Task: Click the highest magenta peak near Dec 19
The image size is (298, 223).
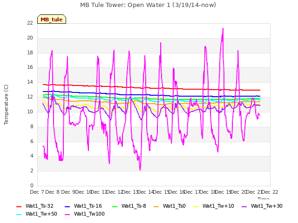Action: [x=223, y=28]
